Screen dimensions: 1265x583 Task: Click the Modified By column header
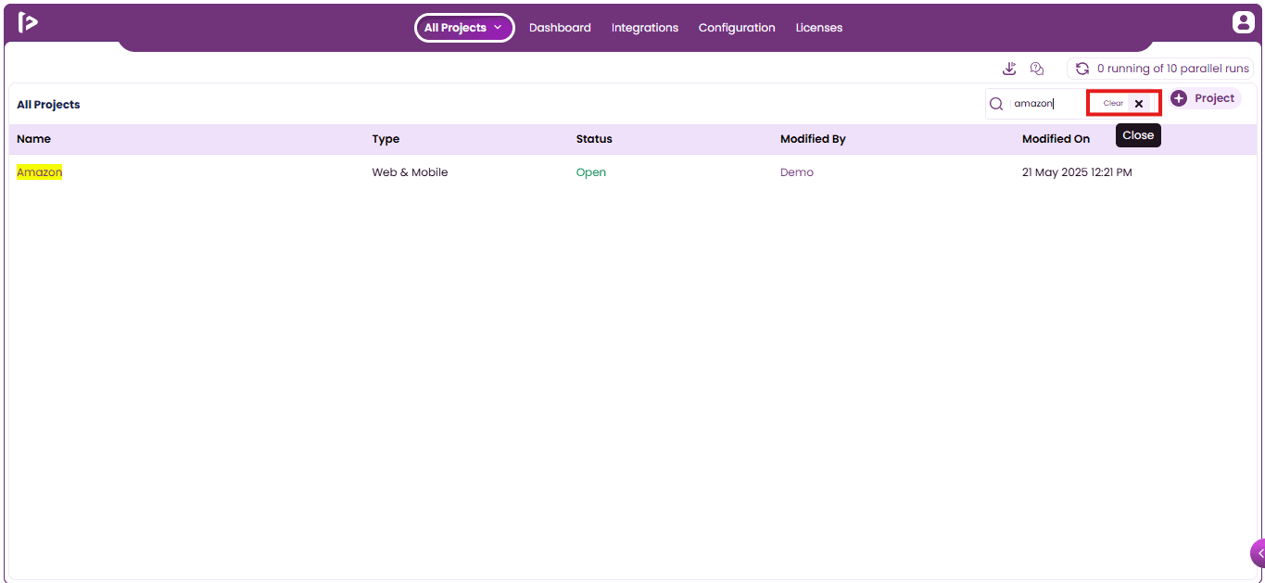pos(813,139)
